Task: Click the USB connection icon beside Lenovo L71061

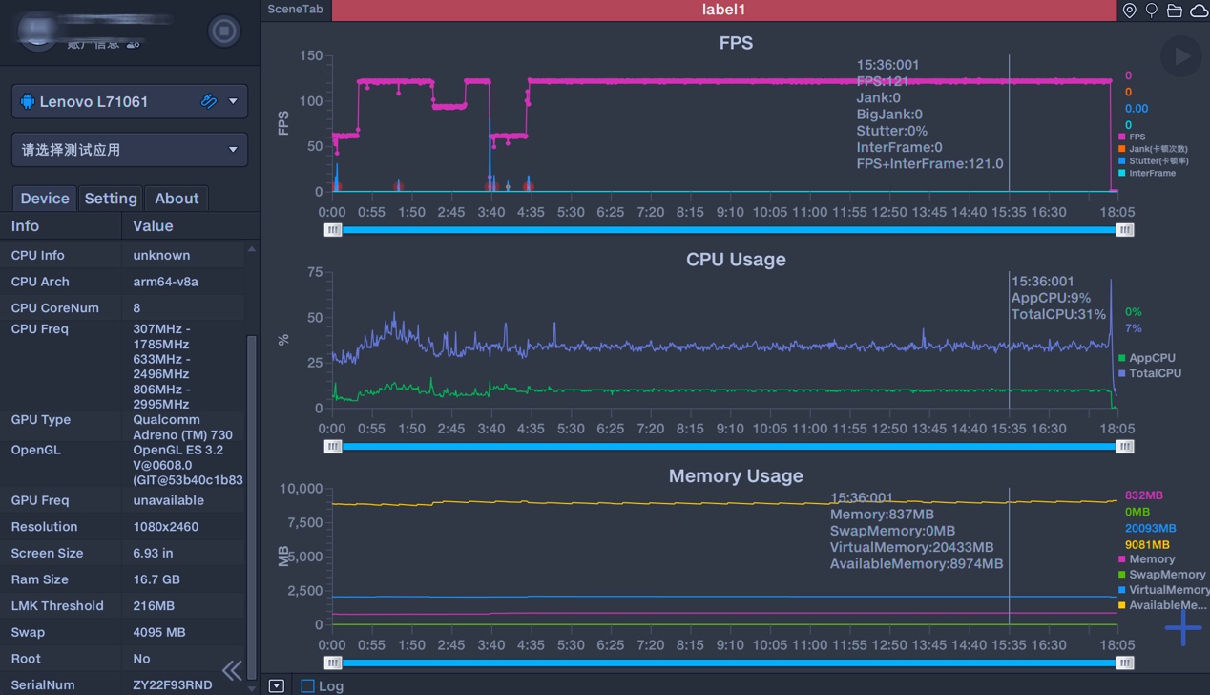Action: (208, 101)
